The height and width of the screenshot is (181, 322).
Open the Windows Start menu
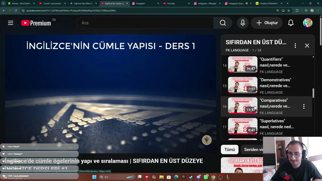[x=94, y=177]
